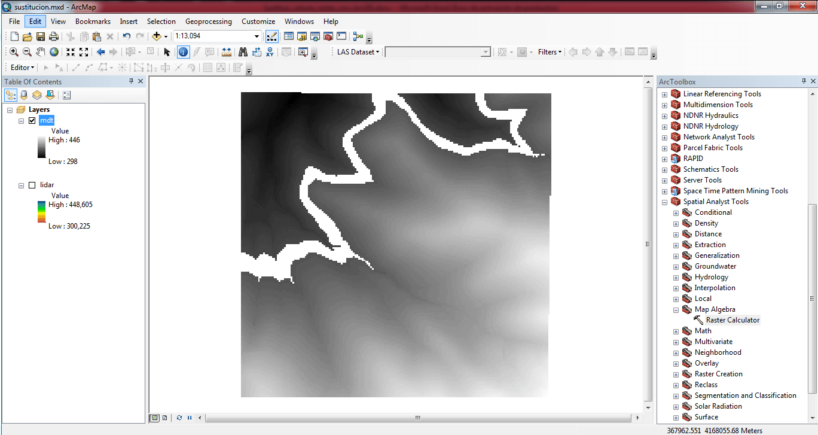Open the Editor dropdown button
Image resolution: width=818 pixels, height=435 pixels.
tap(23, 68)
